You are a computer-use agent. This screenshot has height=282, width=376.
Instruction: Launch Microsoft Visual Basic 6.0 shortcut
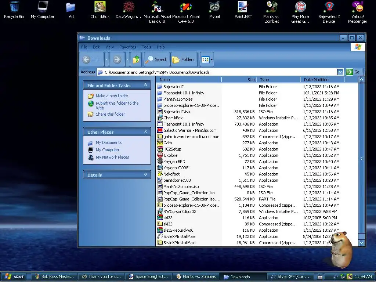coord(157,12)
